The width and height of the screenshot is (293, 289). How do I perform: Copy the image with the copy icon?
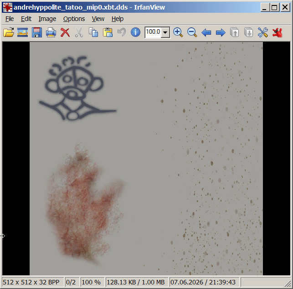pos(93,32)
